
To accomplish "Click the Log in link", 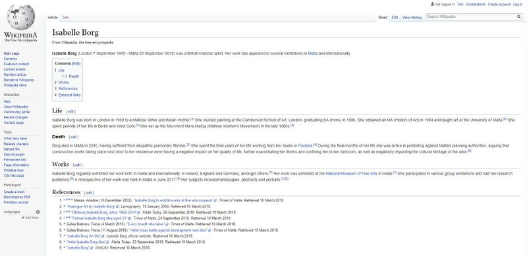I will (x=517, y=5).
